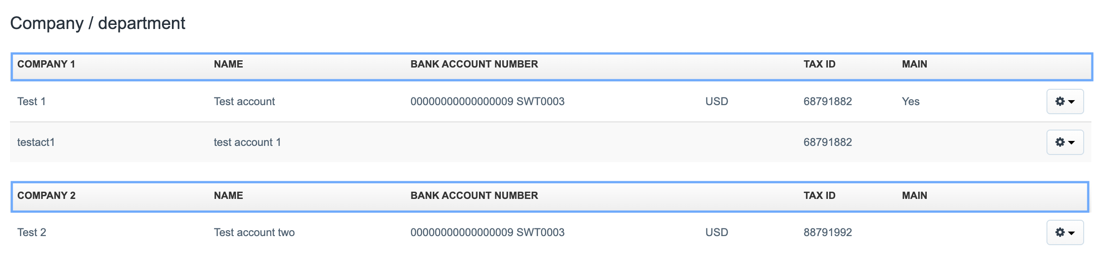Select the Test 2 company entry

pos(32,232)
